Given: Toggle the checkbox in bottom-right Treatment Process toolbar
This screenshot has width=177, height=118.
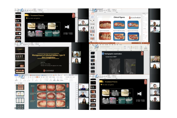Looking at the screenshot, I should point(112,75).
